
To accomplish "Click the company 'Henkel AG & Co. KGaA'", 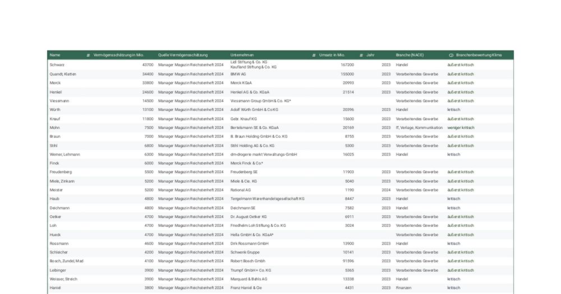I will coord(250,92).
